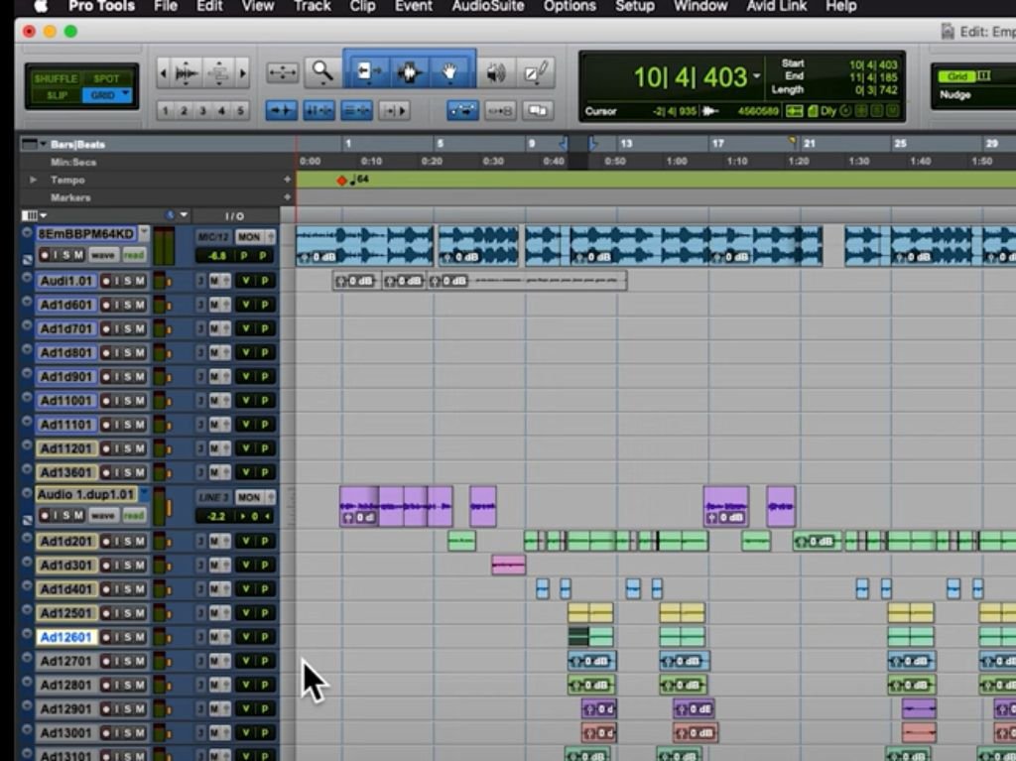This screenshot has height=761, width=1016.
Task: Click the MON output on Audio 1.dup1.01
Action: (249, 497)
